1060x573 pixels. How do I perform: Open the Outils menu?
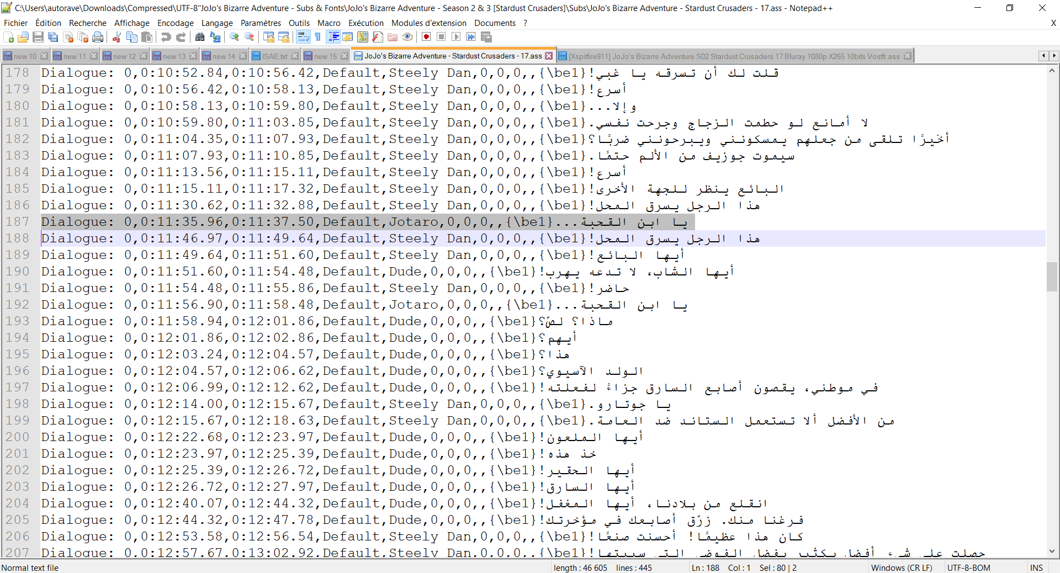(299, 23)
